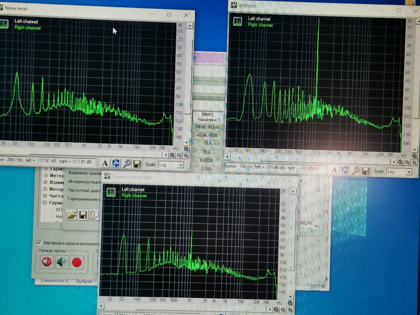Click red speaker playback test button
420x315 pixels.
coord(47,262)
